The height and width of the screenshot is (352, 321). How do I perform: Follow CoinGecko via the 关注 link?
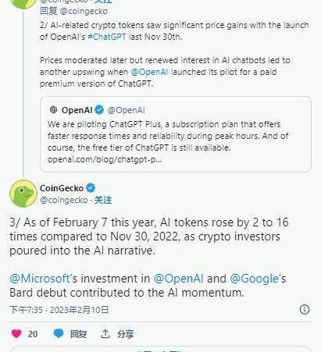click(103, 200)
